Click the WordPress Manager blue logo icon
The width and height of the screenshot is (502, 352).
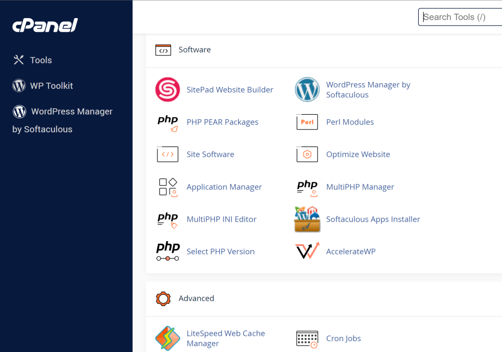307,89
